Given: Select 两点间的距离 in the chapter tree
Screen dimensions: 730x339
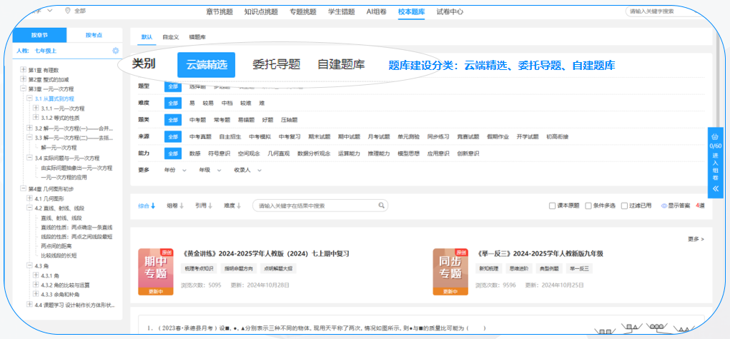Looking at the screenshot, I should (x=55, y=246).
